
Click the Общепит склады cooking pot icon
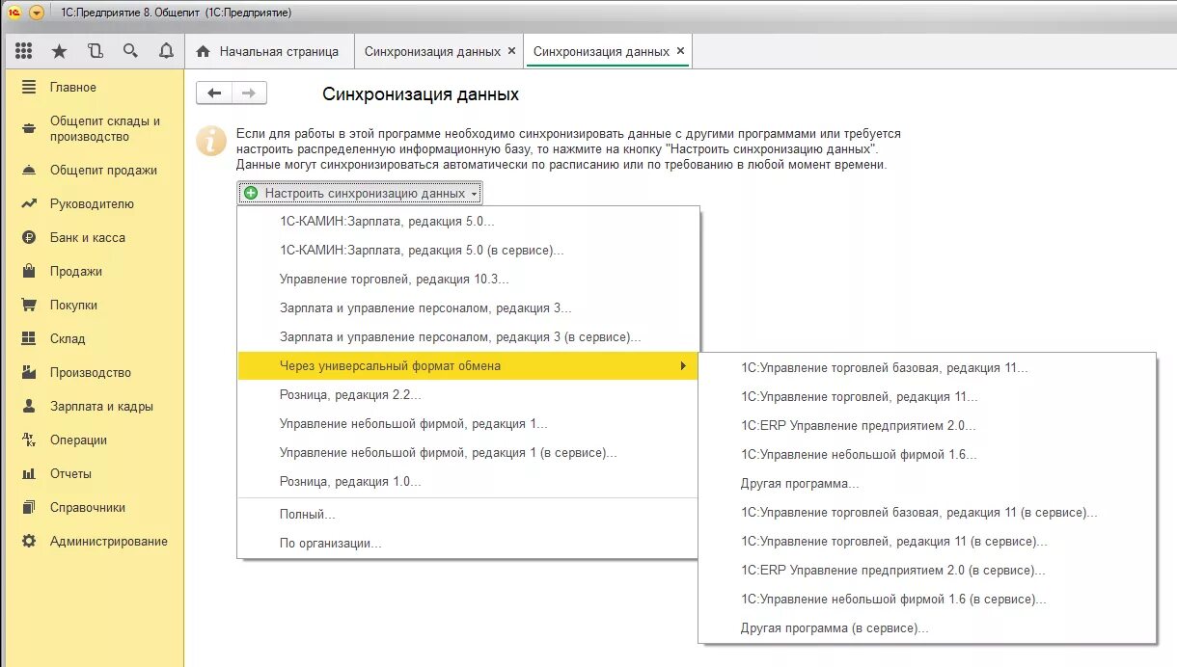pos(29,128)
